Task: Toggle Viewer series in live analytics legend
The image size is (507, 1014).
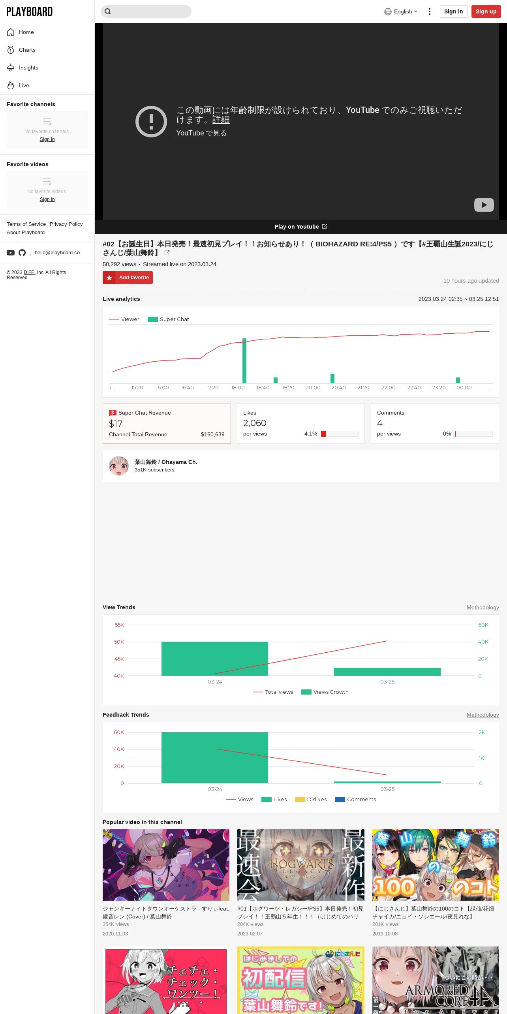Action: 124,319
